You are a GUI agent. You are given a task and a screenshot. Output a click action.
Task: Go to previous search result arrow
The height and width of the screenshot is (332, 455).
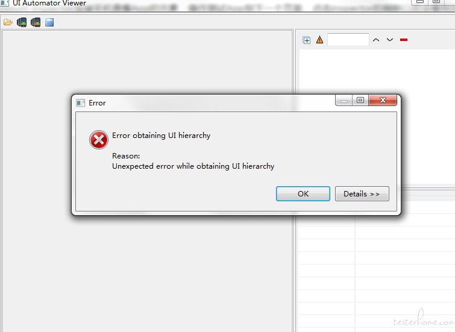tap(376, 40)
